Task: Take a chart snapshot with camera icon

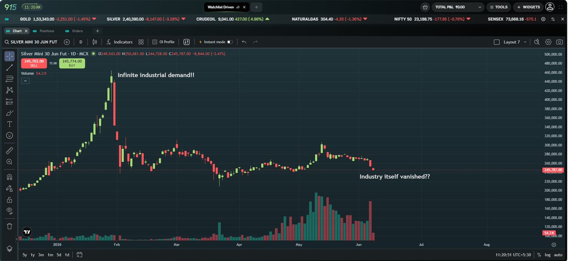Action: click(559, 42)
